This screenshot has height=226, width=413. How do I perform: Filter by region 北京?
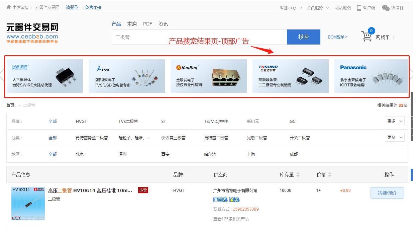click(x=80, y=154)
